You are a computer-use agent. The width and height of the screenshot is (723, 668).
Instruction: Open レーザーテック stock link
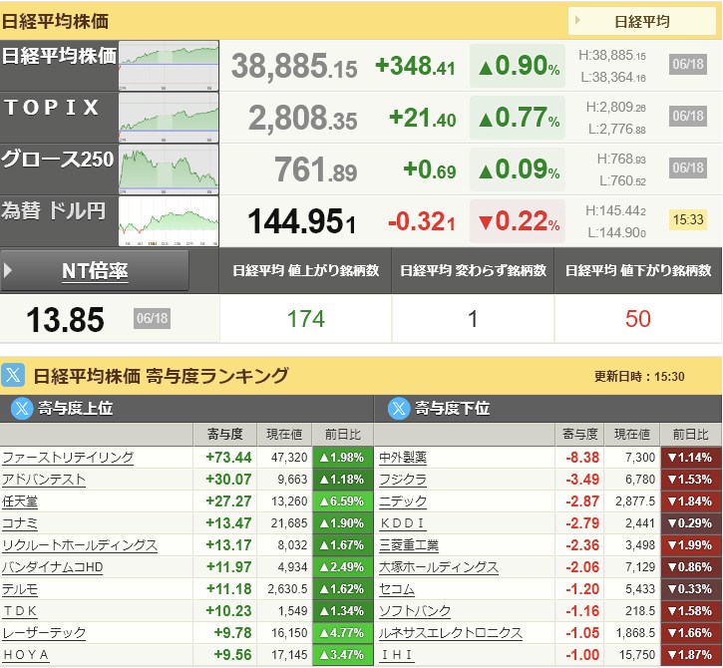[44, 632]
